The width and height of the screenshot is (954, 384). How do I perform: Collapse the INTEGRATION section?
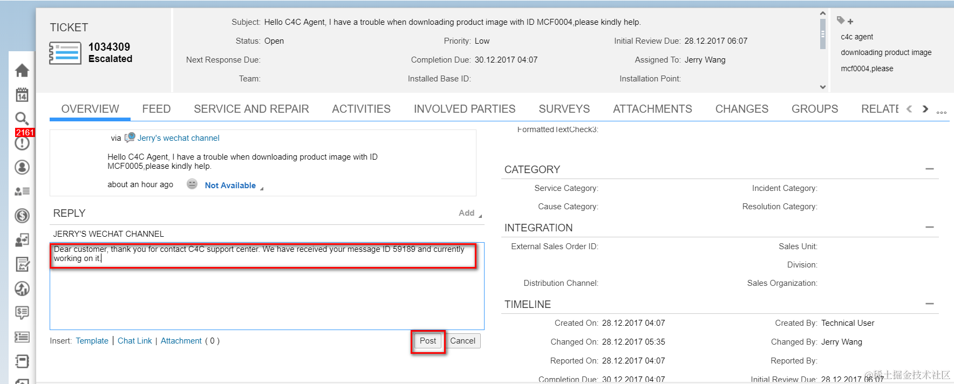pos(929,227)
